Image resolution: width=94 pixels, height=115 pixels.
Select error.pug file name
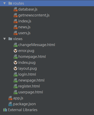point(26,51)
